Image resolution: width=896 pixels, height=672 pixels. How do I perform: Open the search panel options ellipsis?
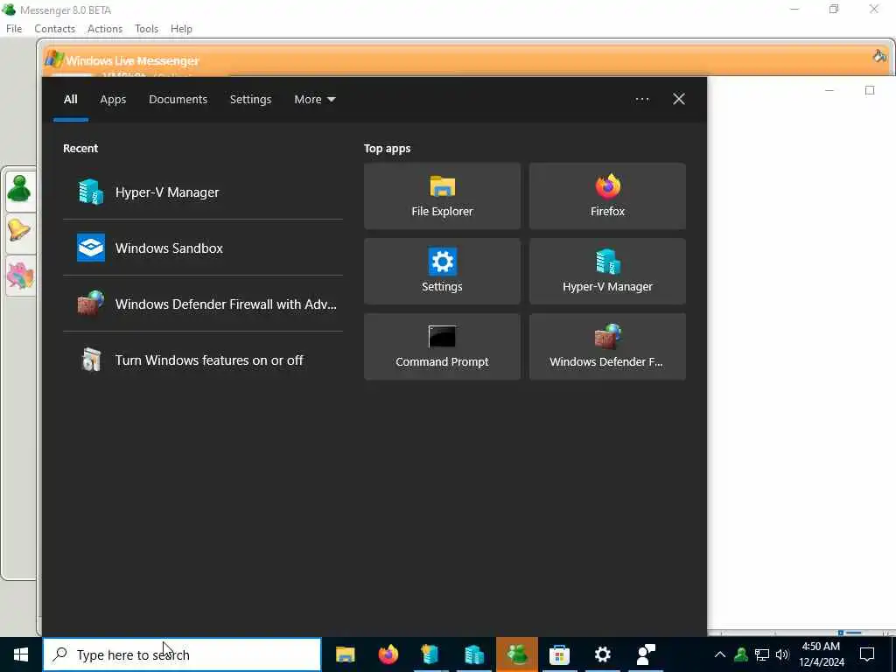[642, 100]
